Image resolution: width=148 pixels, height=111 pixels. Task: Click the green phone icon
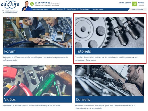pyautogui.click(x=32, y=4)
